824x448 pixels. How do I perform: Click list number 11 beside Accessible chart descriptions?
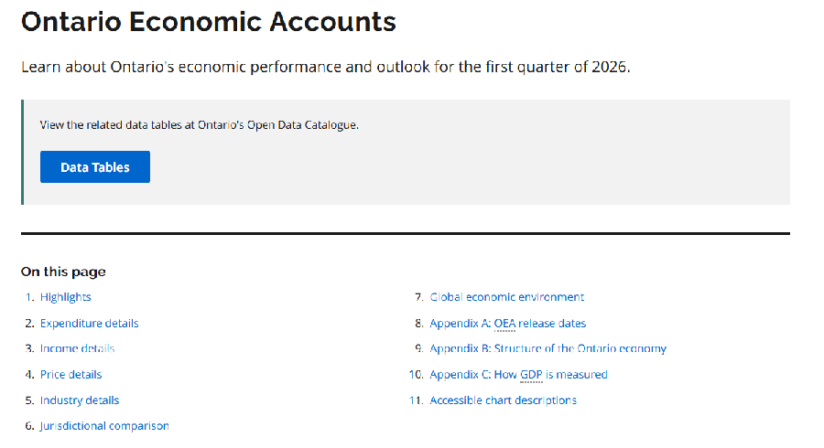[x=417, y=400]
